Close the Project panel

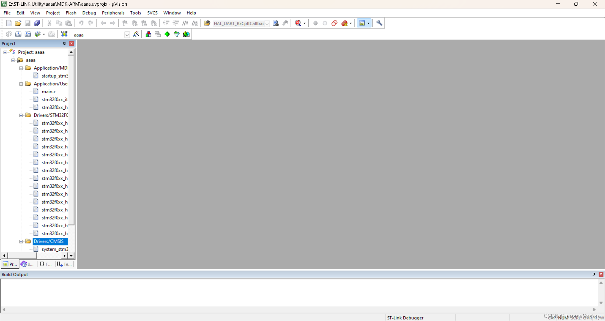pos(72,44)
